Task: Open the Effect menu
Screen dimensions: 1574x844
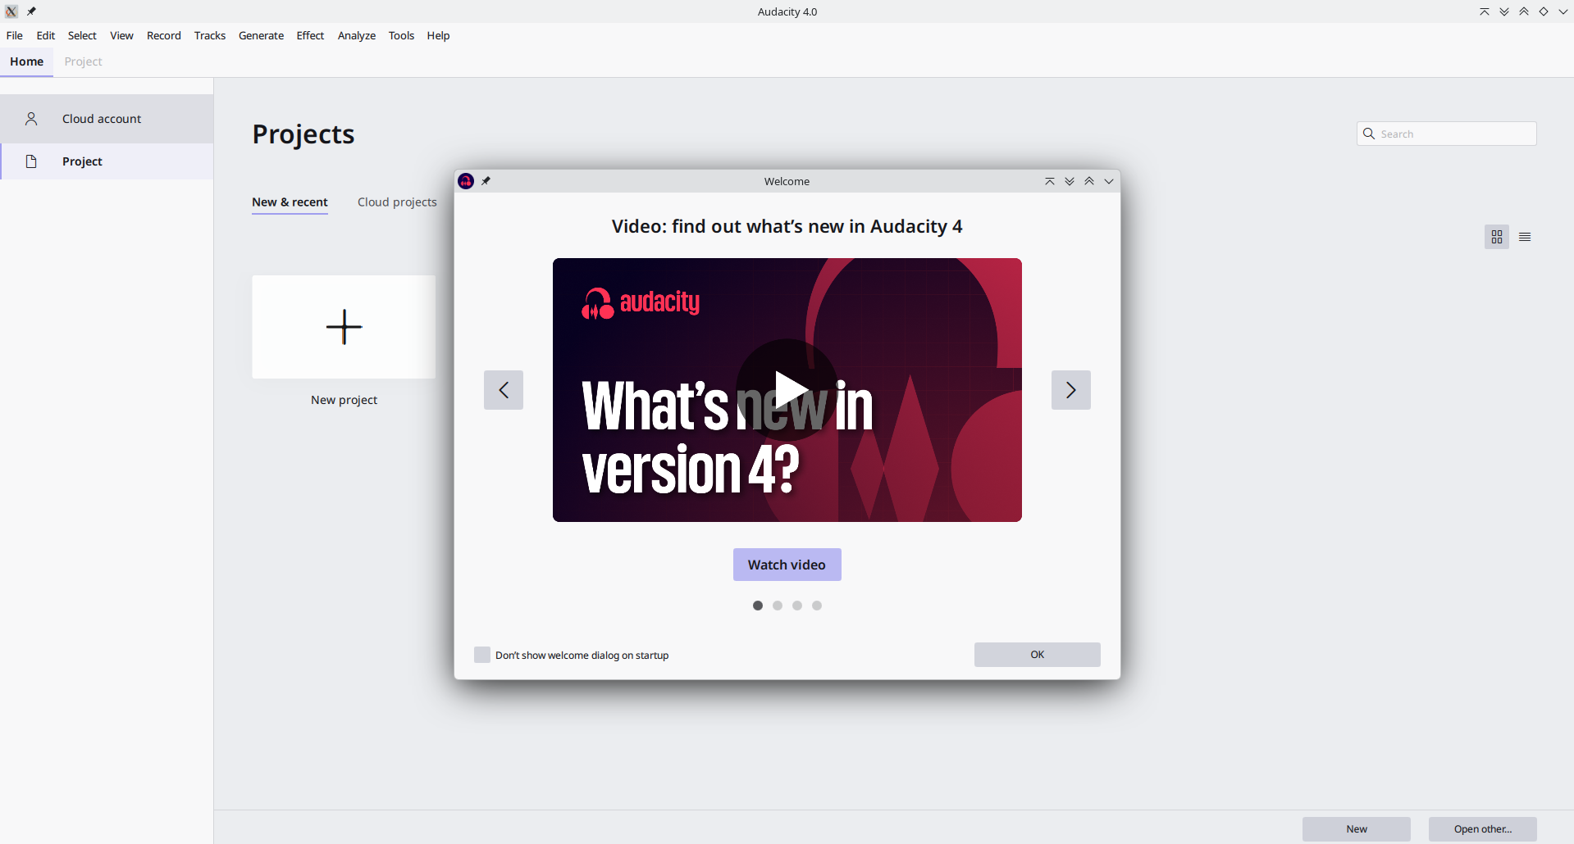Action: tap(310, 35)
